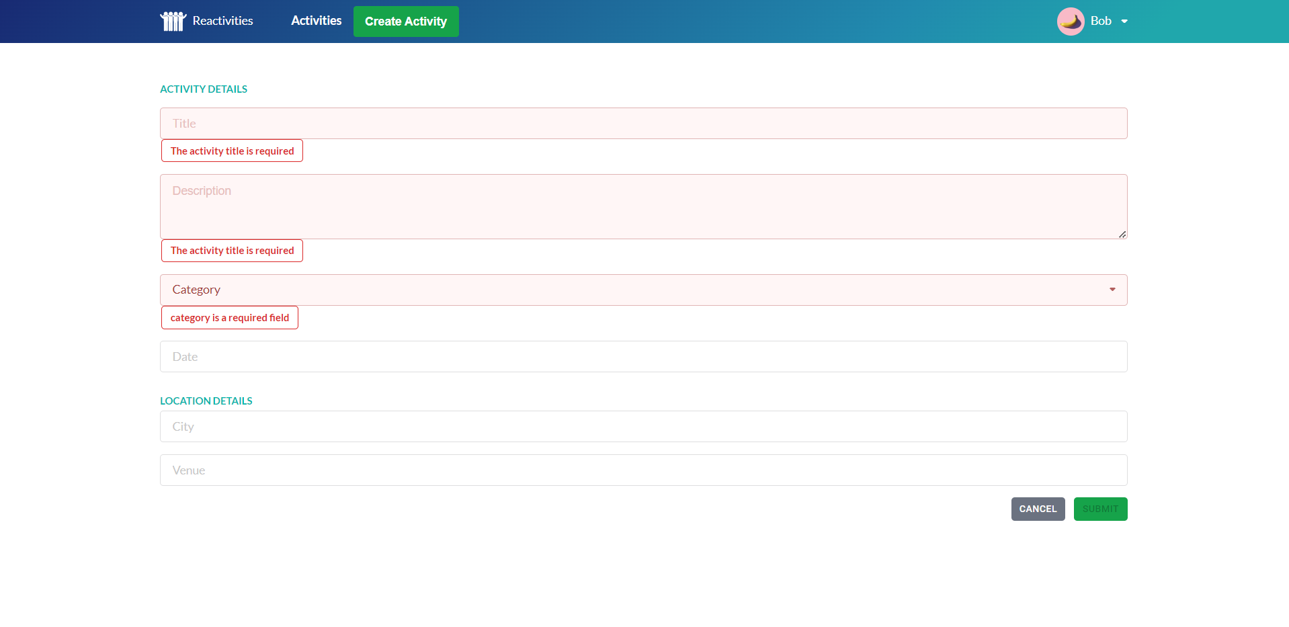Click the Category field's red caret arrow
This screenshot has width=1289, height=627.
click(1112, 290)
